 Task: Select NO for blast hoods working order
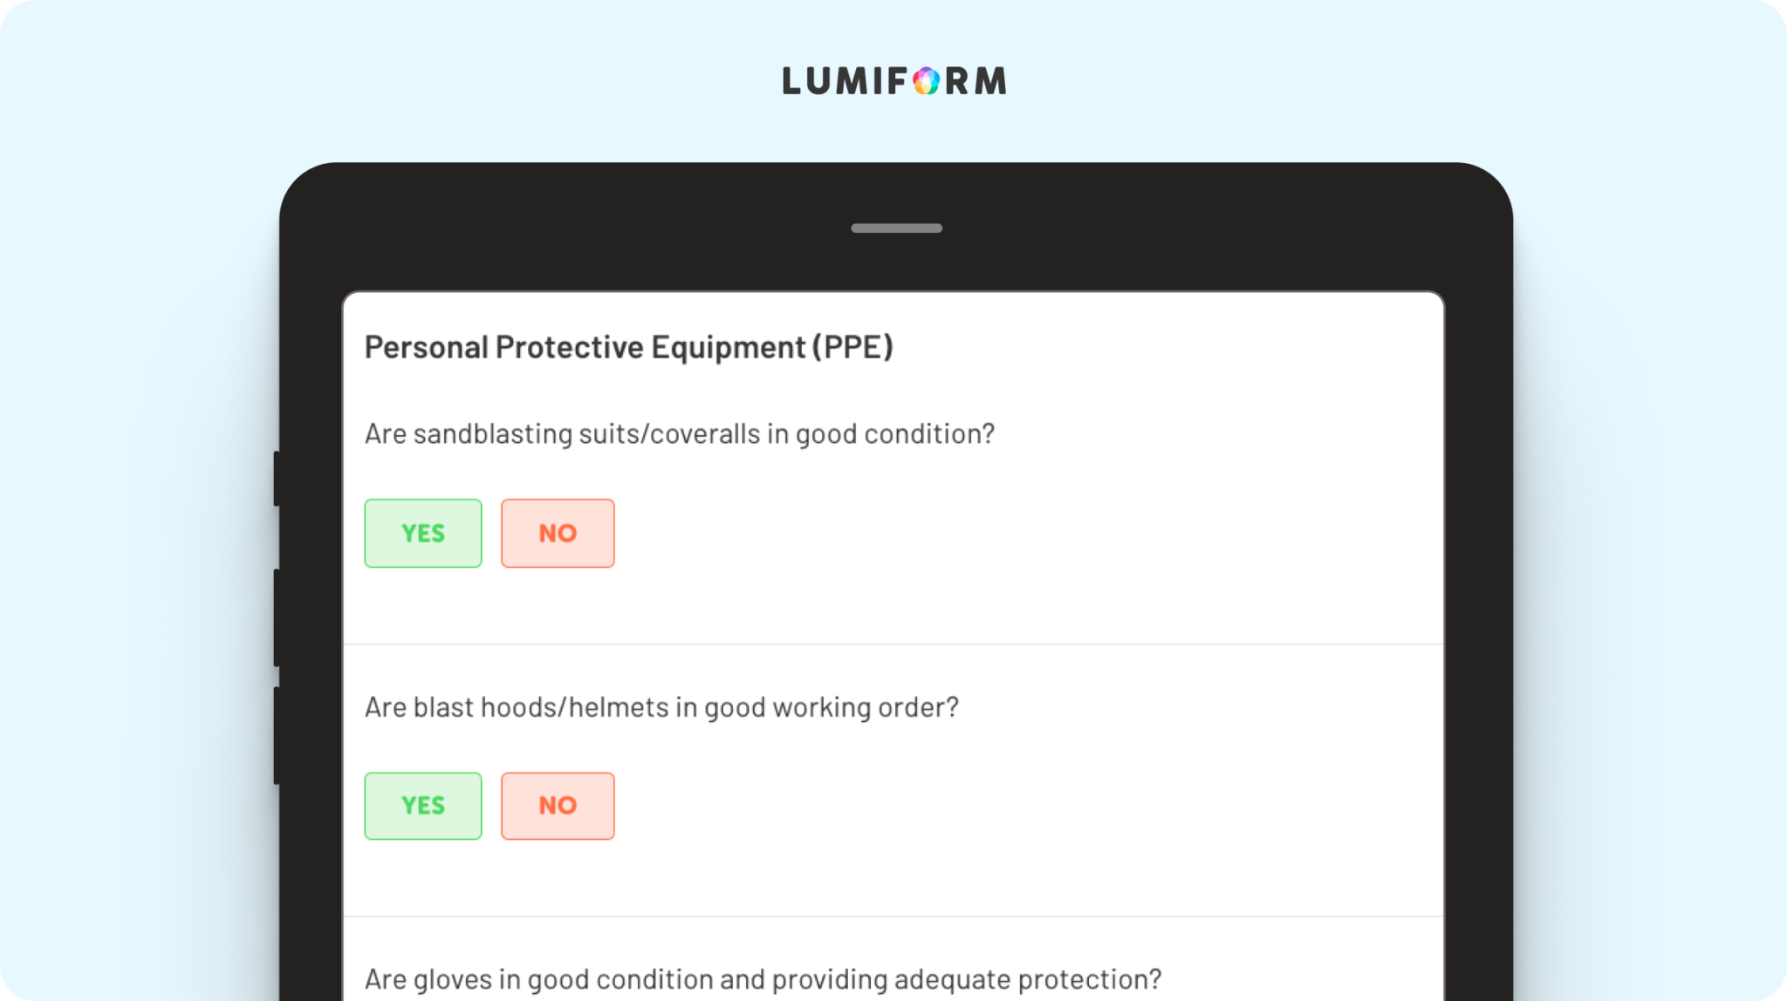(x=558, y=806)
